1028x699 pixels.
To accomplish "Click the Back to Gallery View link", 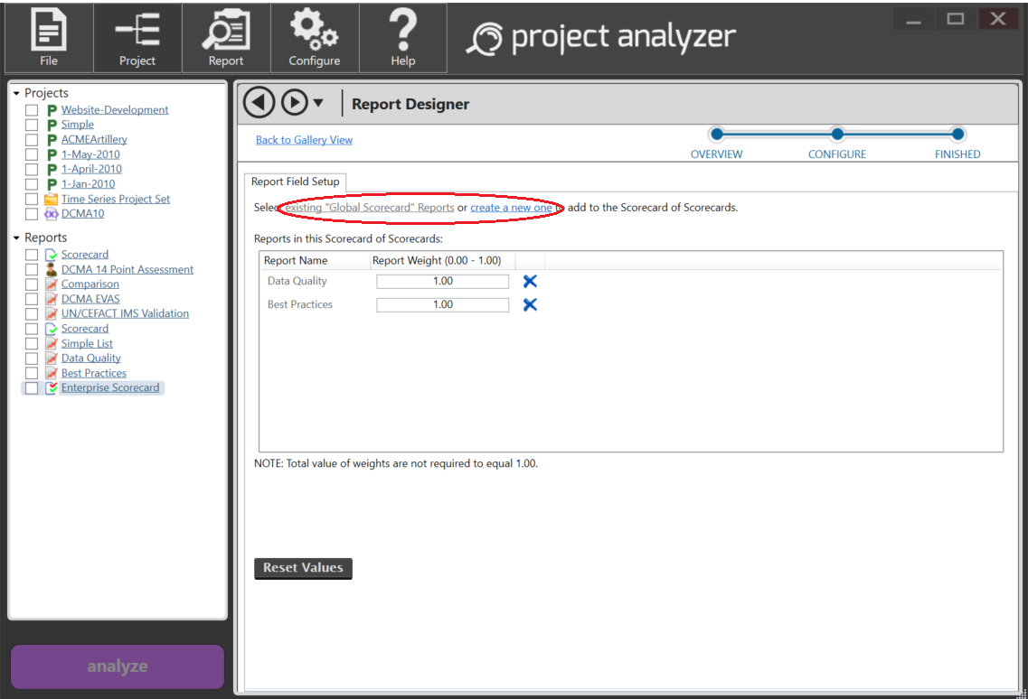I will 304,140.
